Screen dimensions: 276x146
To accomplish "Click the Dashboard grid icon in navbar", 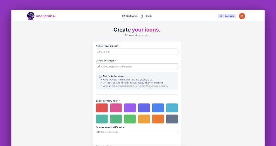I will click(x=124, y=16).
